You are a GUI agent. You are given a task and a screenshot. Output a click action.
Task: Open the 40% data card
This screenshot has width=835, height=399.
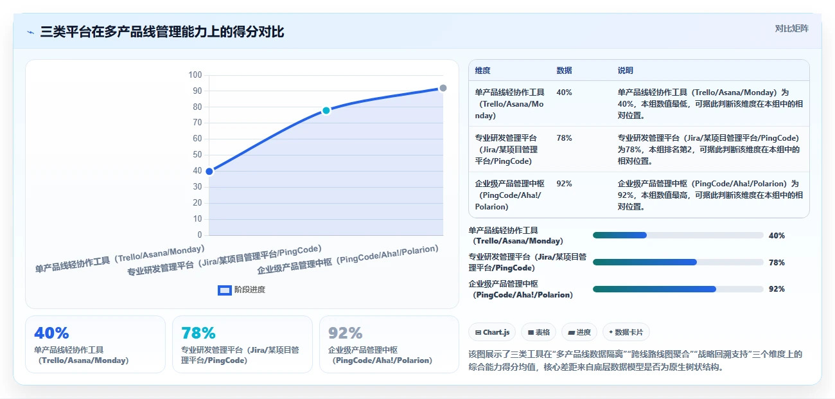(x=95, y=344)
